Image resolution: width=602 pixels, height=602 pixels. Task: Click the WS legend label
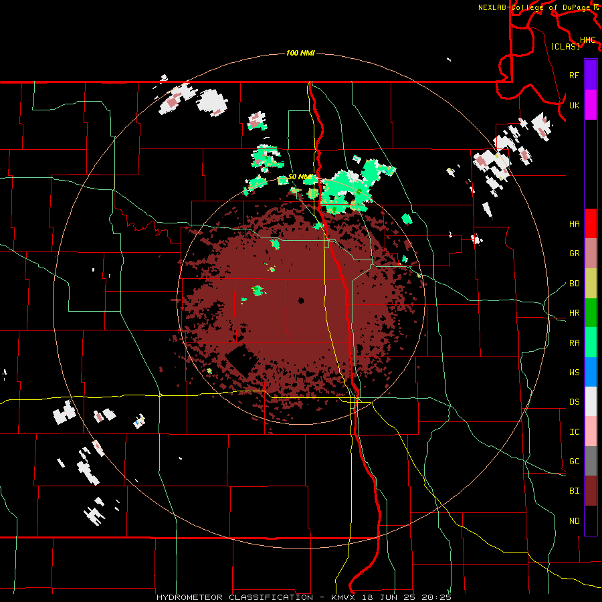574,373
